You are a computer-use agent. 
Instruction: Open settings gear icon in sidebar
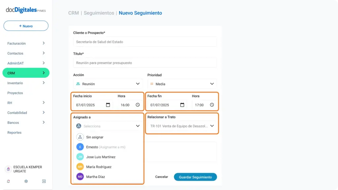click(x=26, y=181)
